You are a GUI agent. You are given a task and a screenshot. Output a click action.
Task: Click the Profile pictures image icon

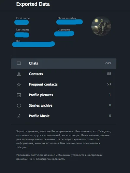point(19,95)
